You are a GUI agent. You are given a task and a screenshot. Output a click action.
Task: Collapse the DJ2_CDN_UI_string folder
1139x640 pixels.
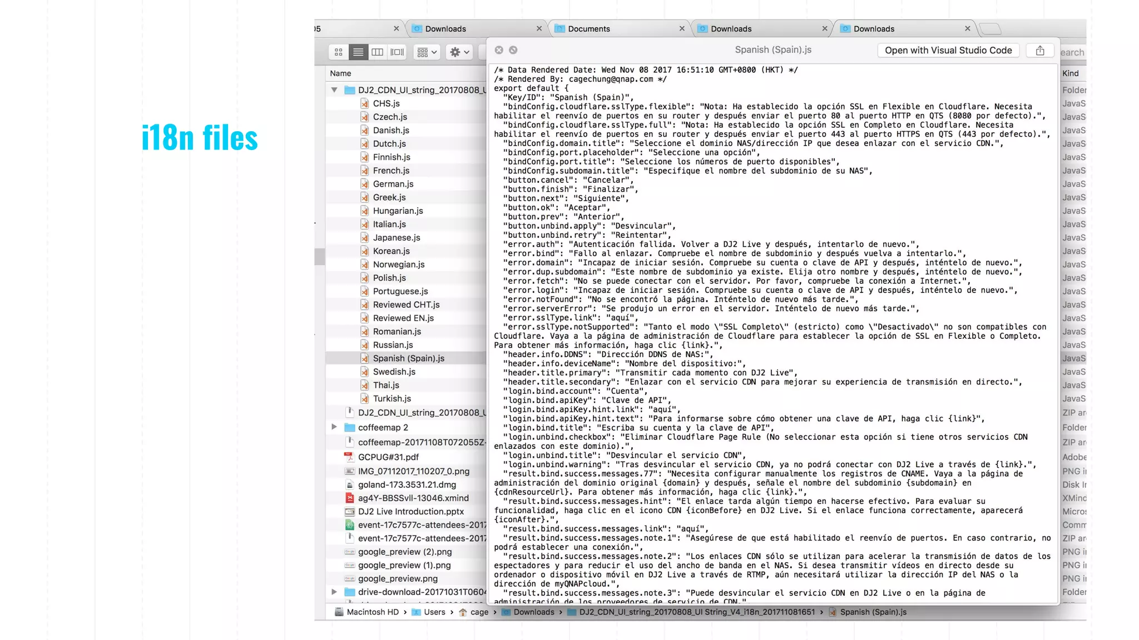[334, 89]
